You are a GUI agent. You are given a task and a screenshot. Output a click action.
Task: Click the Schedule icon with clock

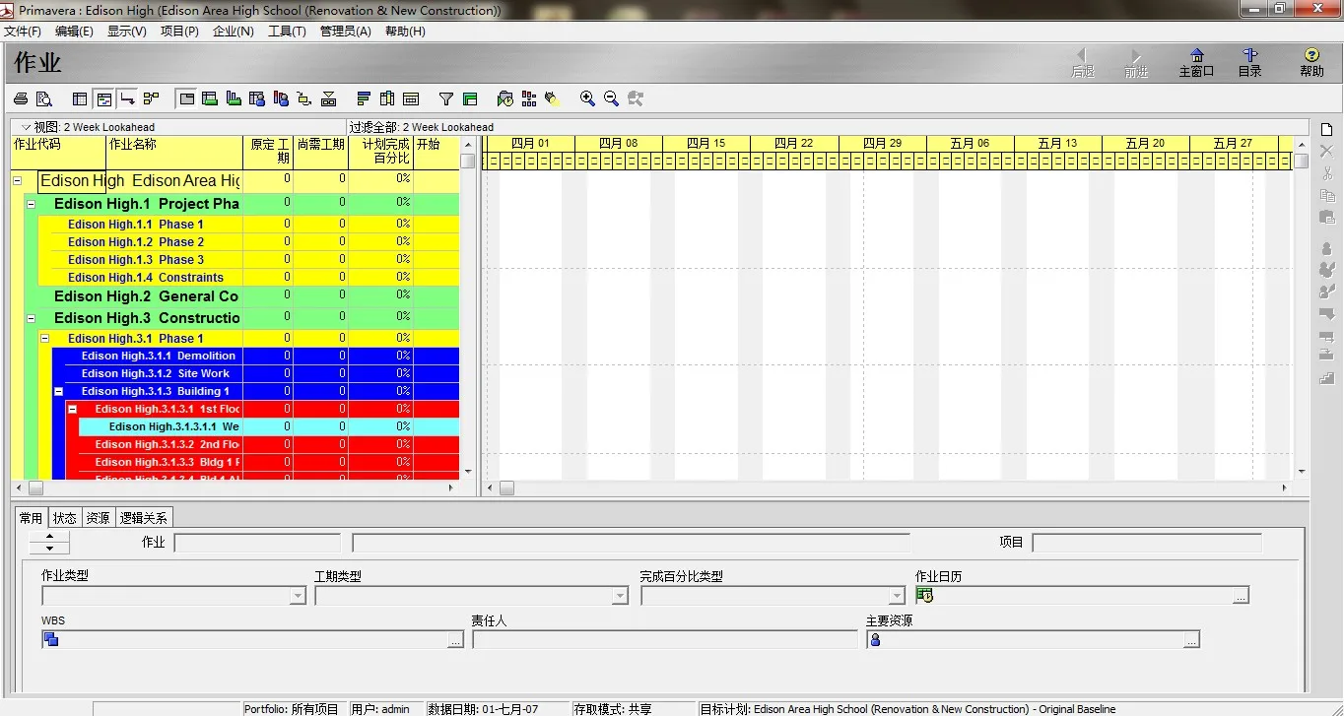pos(505,98)
